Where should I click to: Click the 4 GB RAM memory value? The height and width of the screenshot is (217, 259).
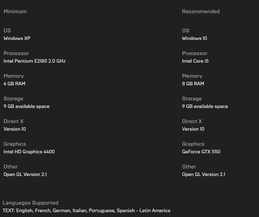pos(15,84)
